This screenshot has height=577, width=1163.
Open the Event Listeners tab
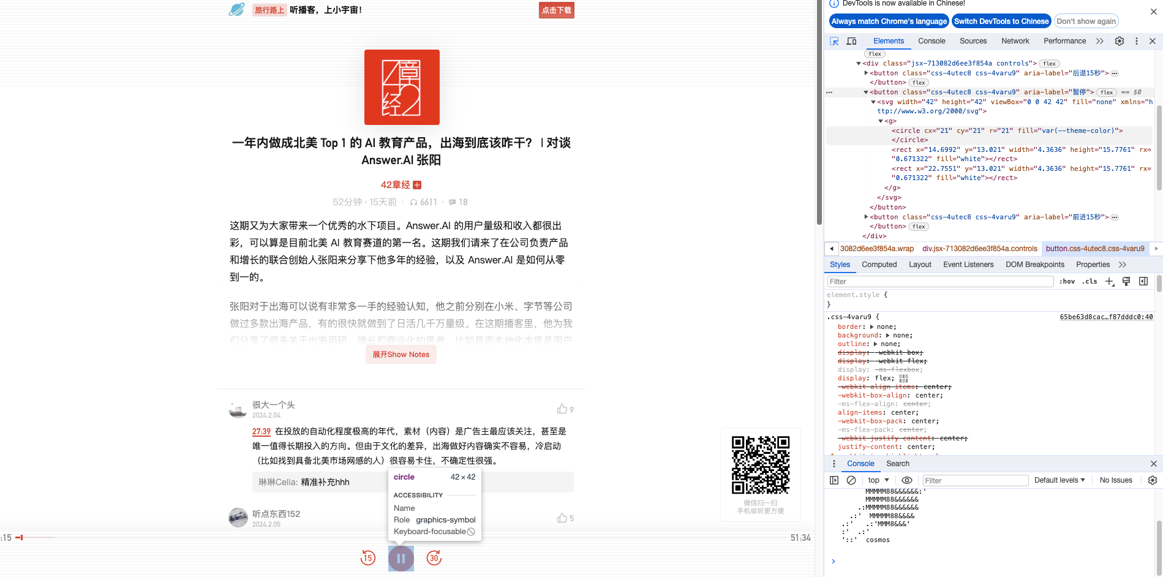(x=968, y=265)
